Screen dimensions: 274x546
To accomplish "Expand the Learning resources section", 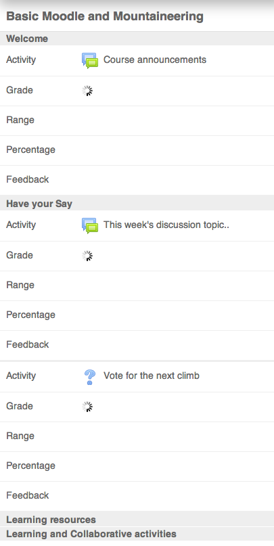I will [51, 520].
